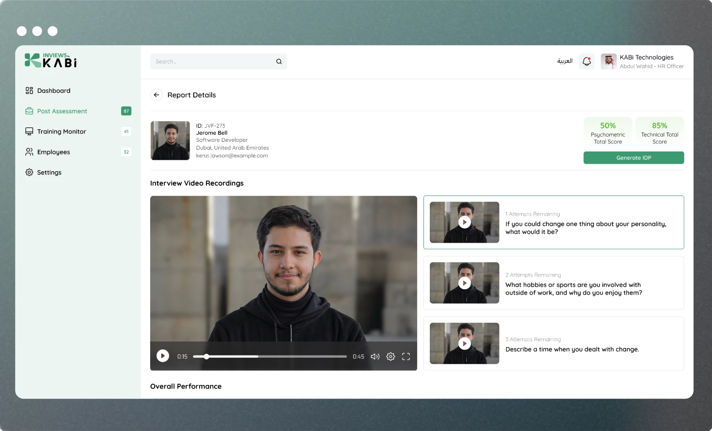Mute the video with the volume icon

[375, 356]
